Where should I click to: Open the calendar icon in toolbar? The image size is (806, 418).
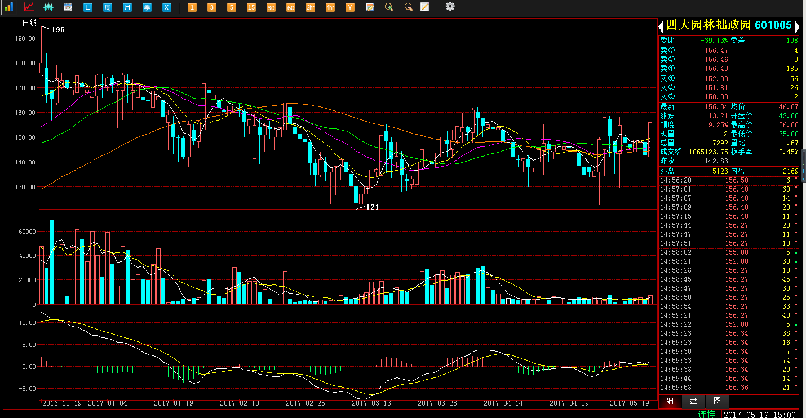click(x=68, y=7)
